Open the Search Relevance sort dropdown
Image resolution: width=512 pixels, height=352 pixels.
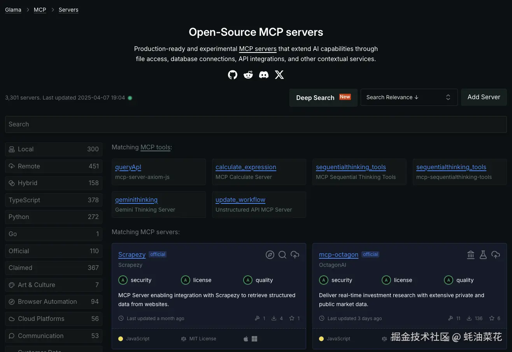tap(409, 97)
